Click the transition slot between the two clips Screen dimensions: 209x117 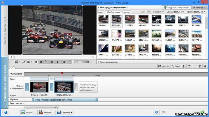point(51,87)
